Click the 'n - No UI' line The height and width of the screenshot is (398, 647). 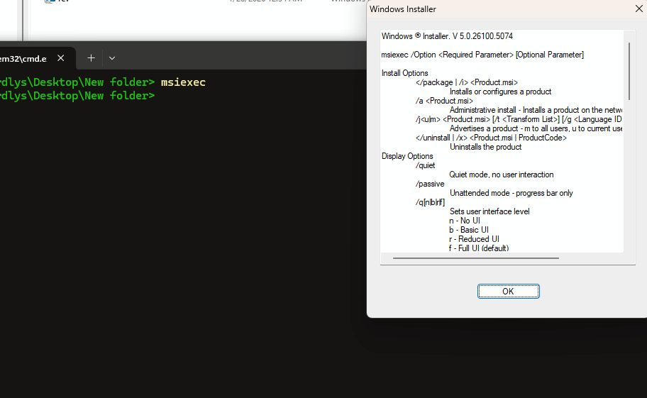pyautogui.click(x=465, y=221)
